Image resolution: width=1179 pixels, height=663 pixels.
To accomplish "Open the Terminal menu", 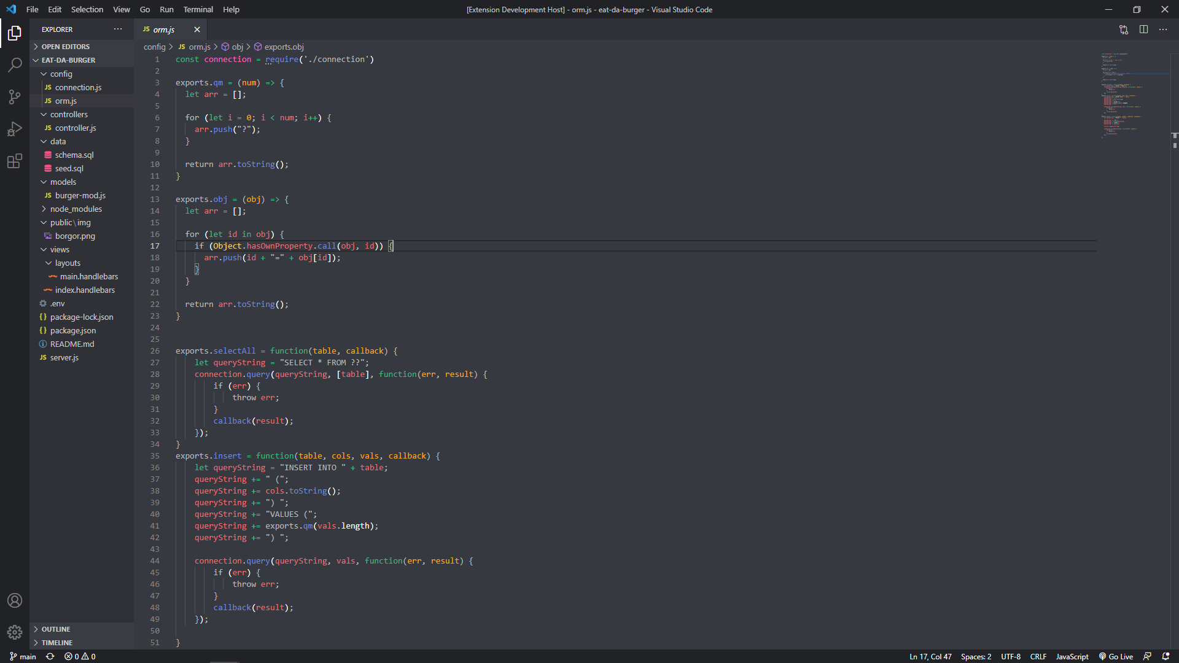I will [198, 9].
